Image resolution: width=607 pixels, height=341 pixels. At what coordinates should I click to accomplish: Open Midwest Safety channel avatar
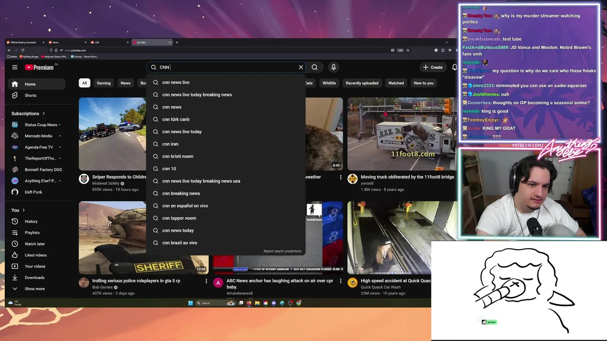tap(84, 179)
